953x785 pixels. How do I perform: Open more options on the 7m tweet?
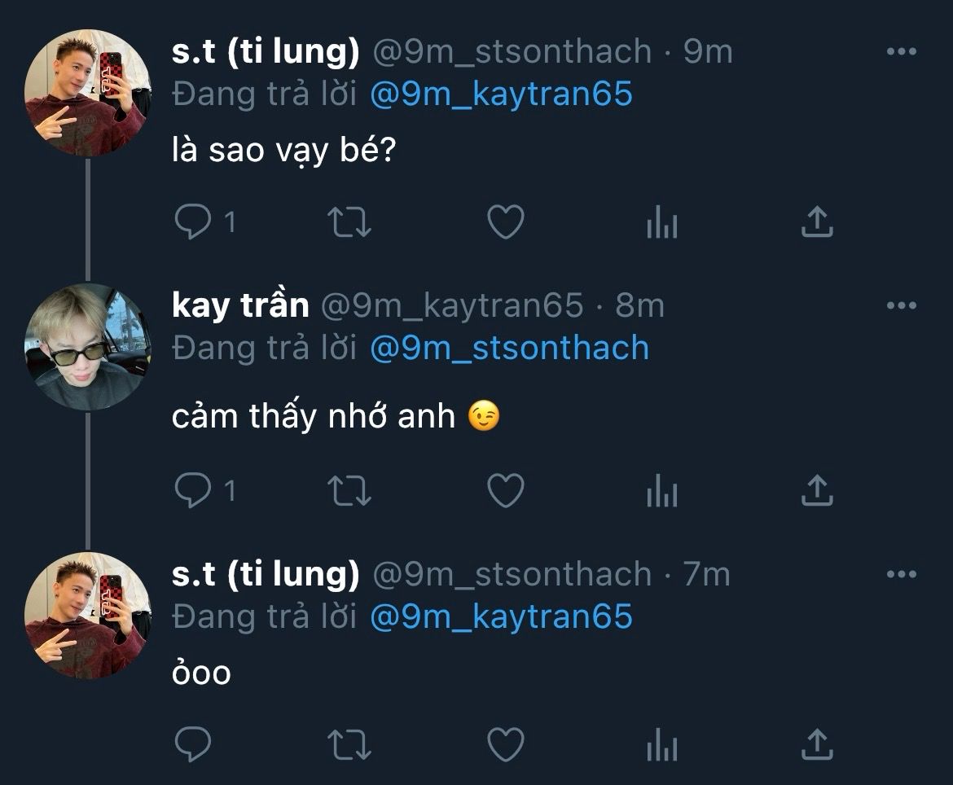[x=901, y=575]
